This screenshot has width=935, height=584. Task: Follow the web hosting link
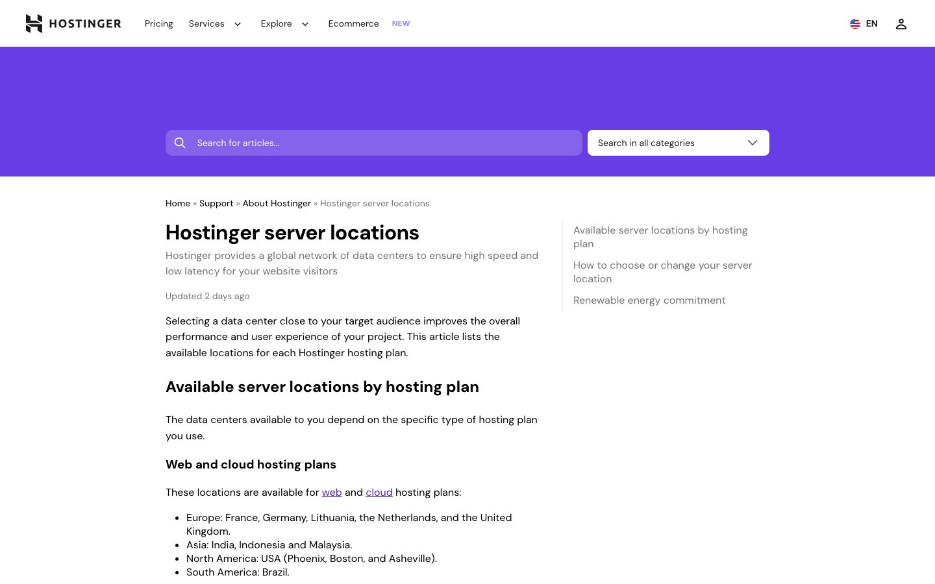332,493
